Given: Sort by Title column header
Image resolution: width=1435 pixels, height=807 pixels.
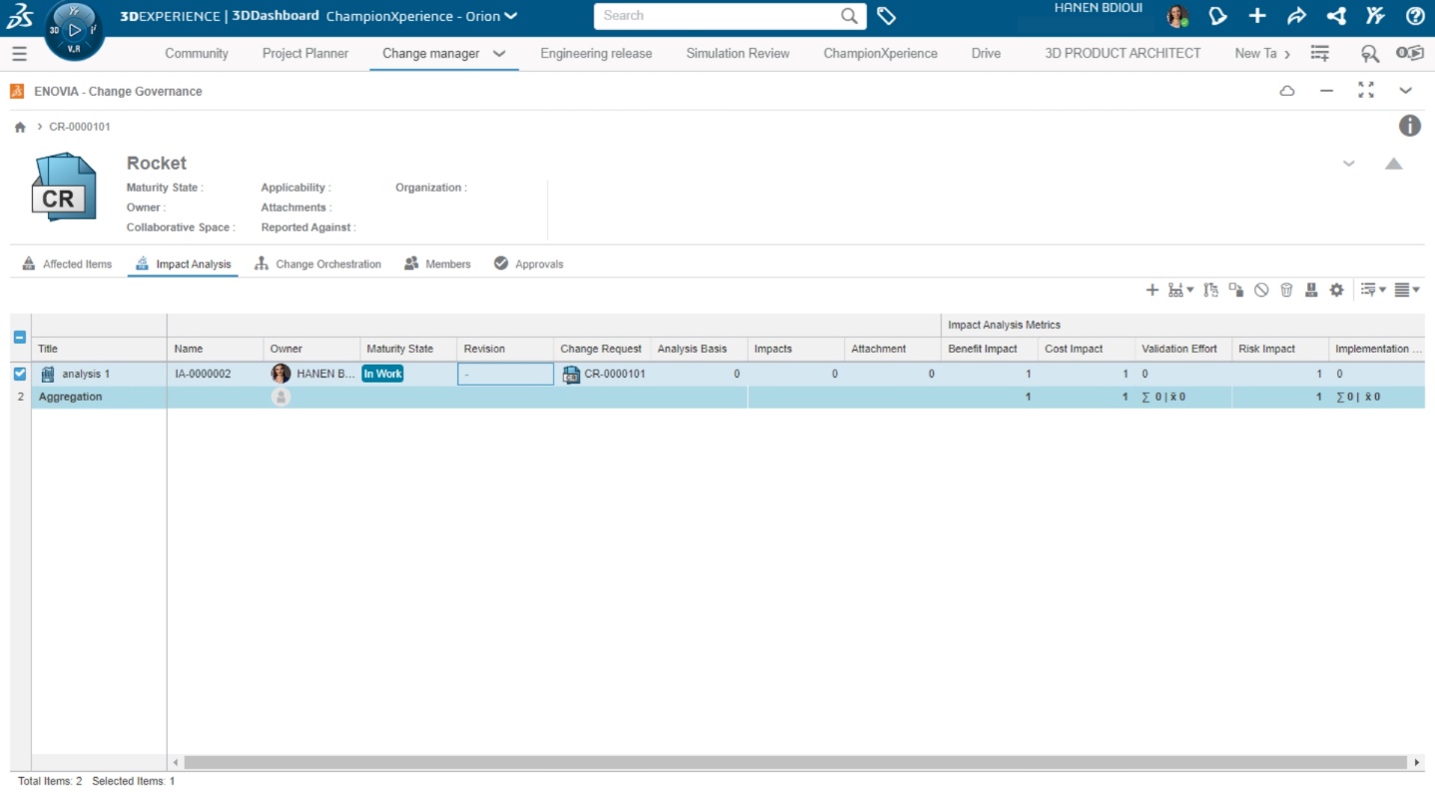Looking at the screenshot, I should [99, 349].
